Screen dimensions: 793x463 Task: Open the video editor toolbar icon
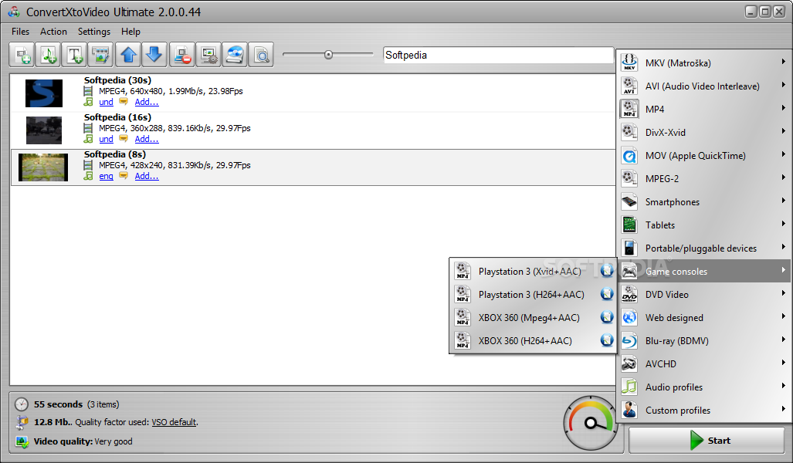tap(101, 55)
